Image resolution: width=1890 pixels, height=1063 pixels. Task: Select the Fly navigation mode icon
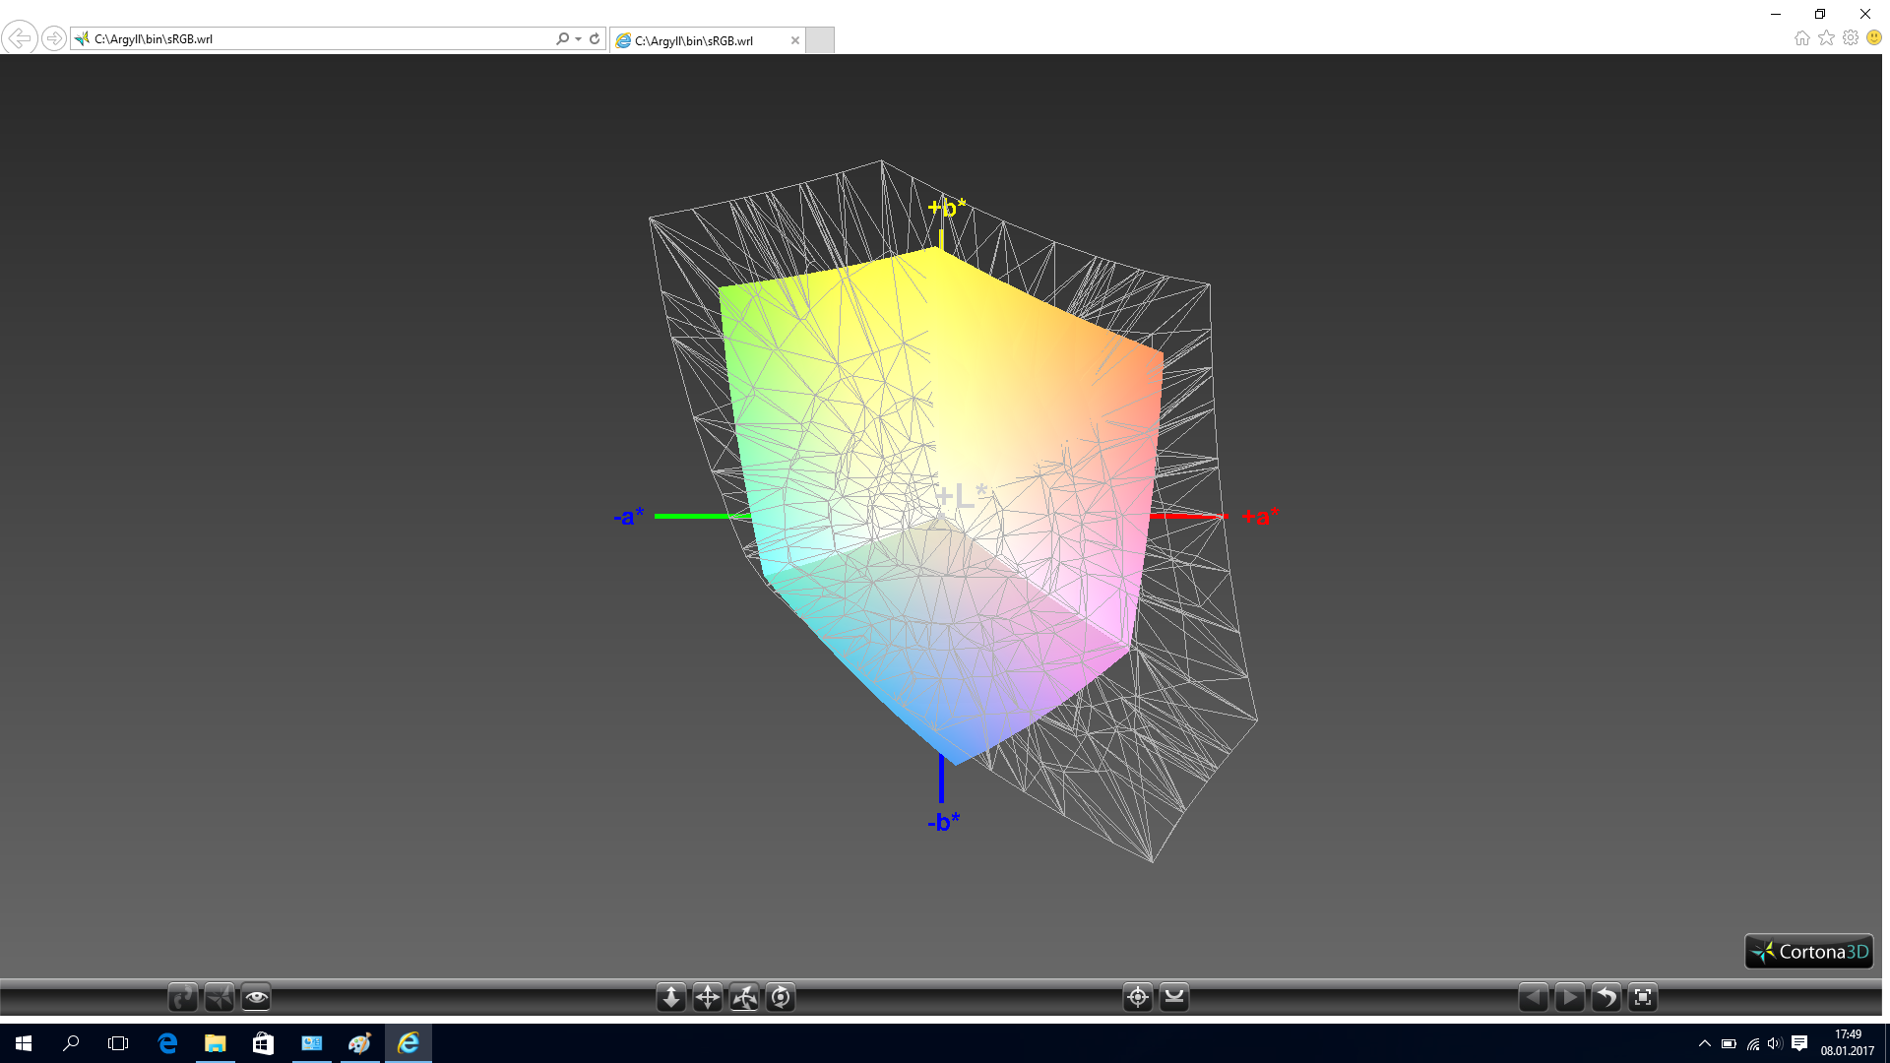(220, 997)
